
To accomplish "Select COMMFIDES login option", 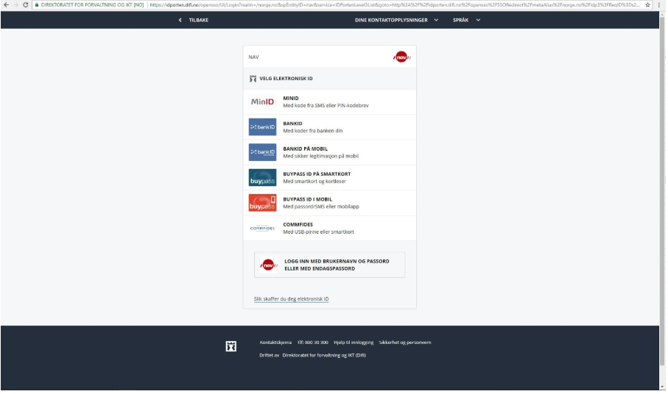I will pos(330,228).
